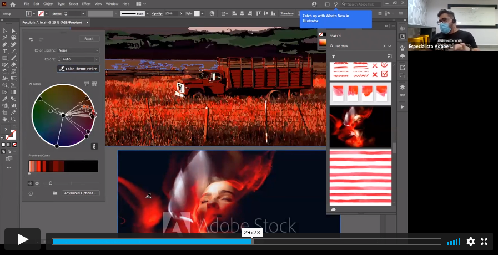Screen dimensions: 498x256
Task: Toggle fullscreen on video player
Action: tap(484, 242)
